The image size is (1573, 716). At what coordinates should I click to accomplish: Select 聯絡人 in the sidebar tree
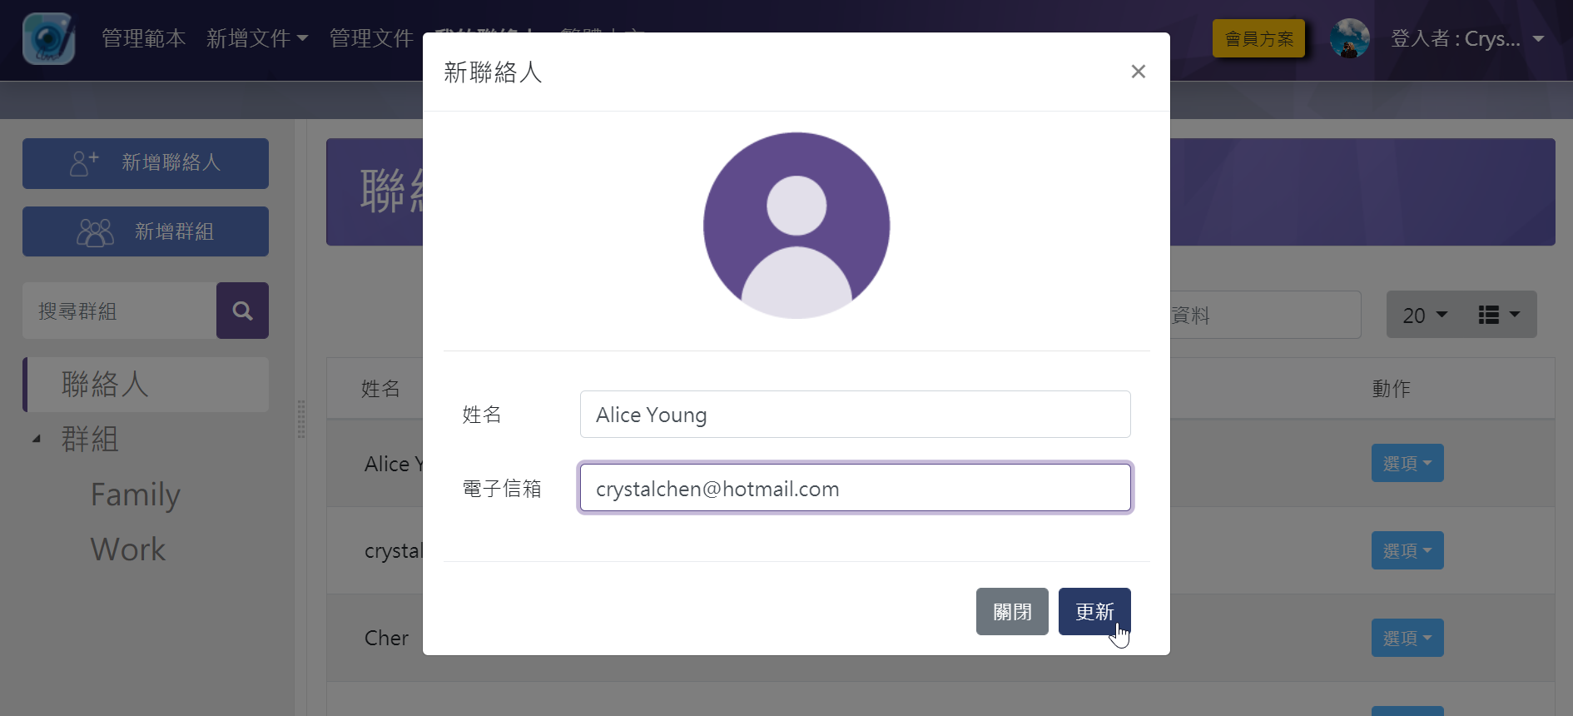146,385
